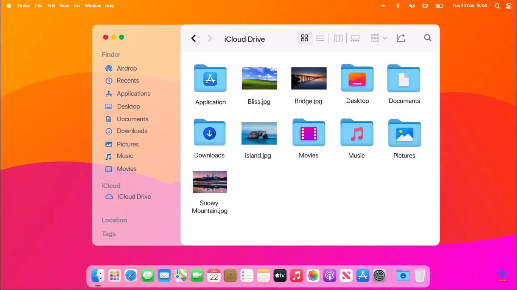Go back using the left chevron

pos(193,39)
